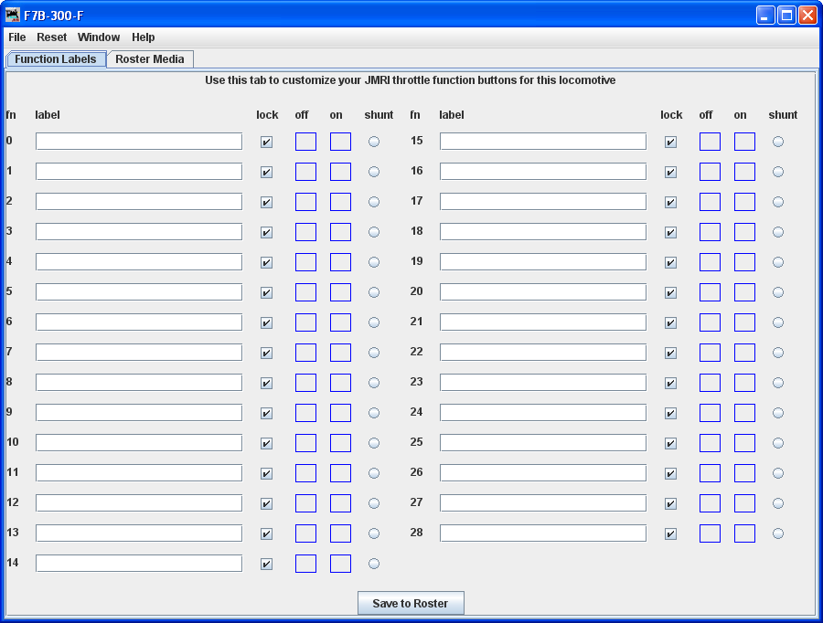Select the off icon for function 10
Image resolution: width=823 pixels, height=623 pixels.
pyautogui.click(x=305, y=442)
